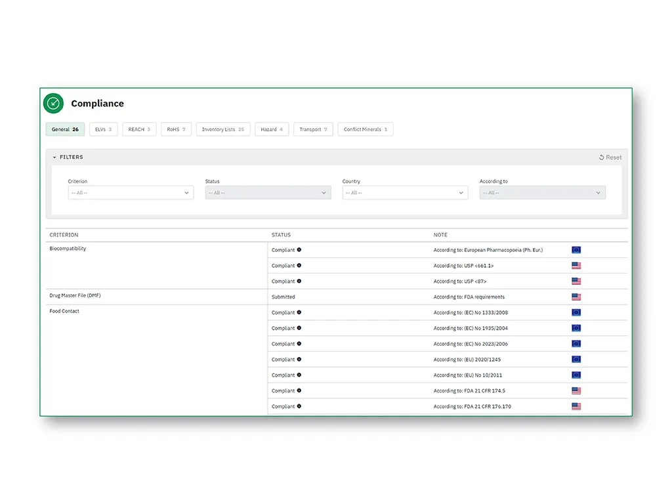This screenshot has height=504, width=672.
Task: Click info icon in the FDA 21 CFR 176.170 row
Action: click(x=299, y=406)
